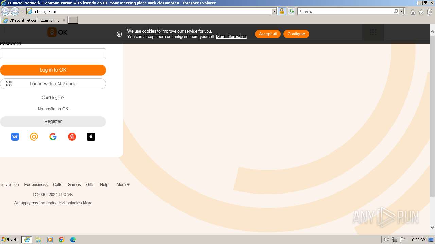Image resolution: width=435 pixels, height=244 pixels.
Task: Expand the address bar dropdown
Action: click(274, 11)
